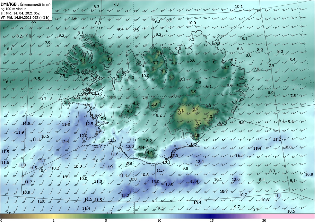Click the 4.8 value on the map
315x223 pixels.
[198, 82]
